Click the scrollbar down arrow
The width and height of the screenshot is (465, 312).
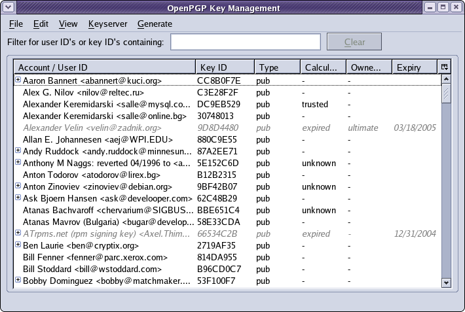click(x=446, y=283)
